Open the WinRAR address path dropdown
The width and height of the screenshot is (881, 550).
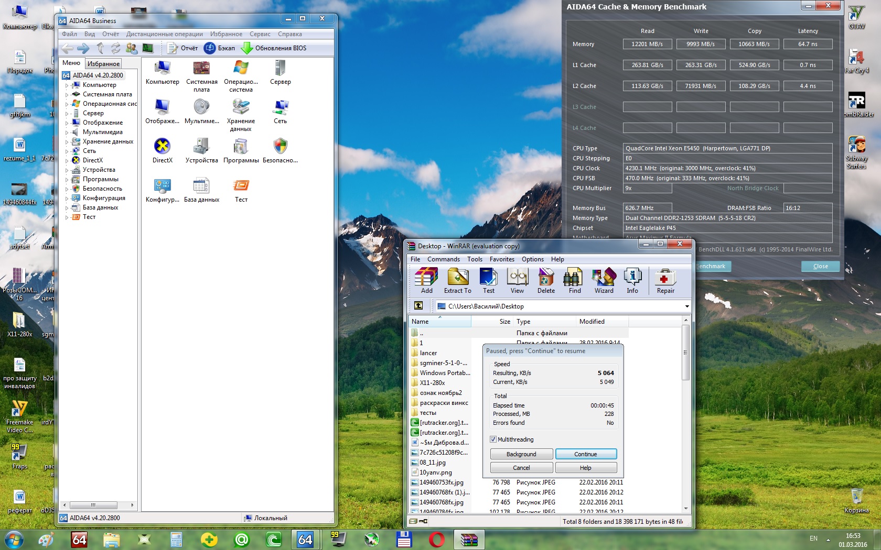[686, 306]
